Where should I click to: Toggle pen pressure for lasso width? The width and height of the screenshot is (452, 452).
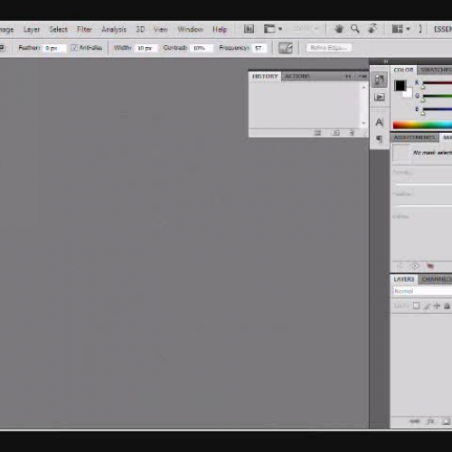point(286,48)
